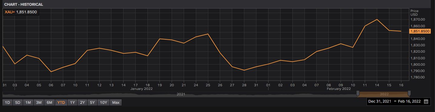Edit the Feb 16, 2022 end date

point(410,102)
